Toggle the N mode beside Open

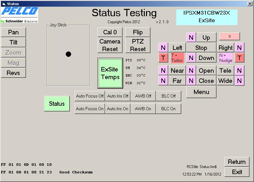click(191, 71)
